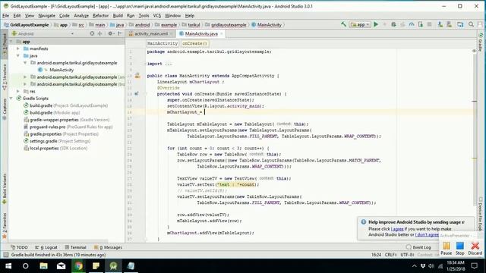Open the TODO tool window
Viewport: 486px width, 273px height.
[19, 247]
